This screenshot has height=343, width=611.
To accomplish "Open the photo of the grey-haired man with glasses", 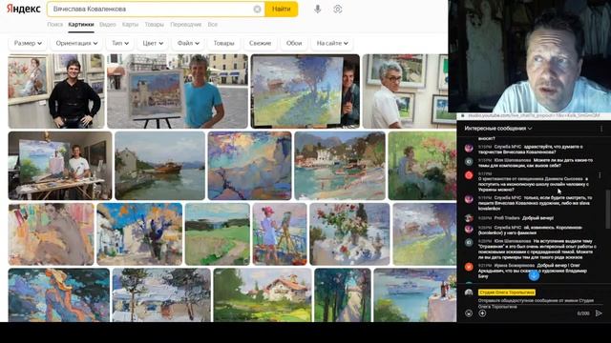I will [x=405, y=91].
